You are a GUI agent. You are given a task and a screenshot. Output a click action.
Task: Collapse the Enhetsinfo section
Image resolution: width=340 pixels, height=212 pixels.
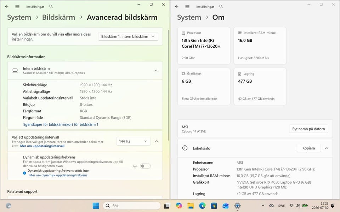(x=326, y=148)
